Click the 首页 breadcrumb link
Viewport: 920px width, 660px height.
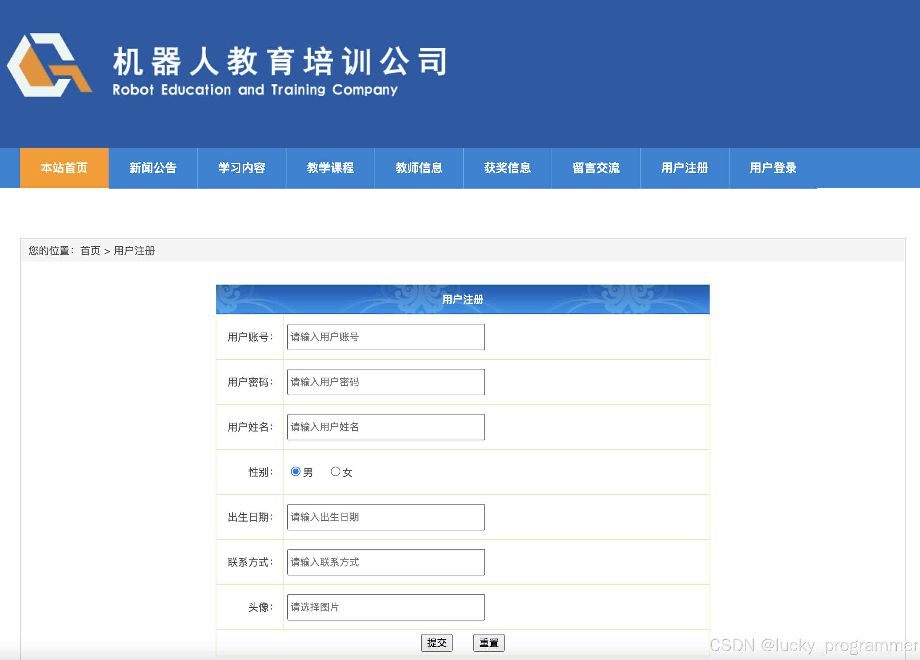90,251
